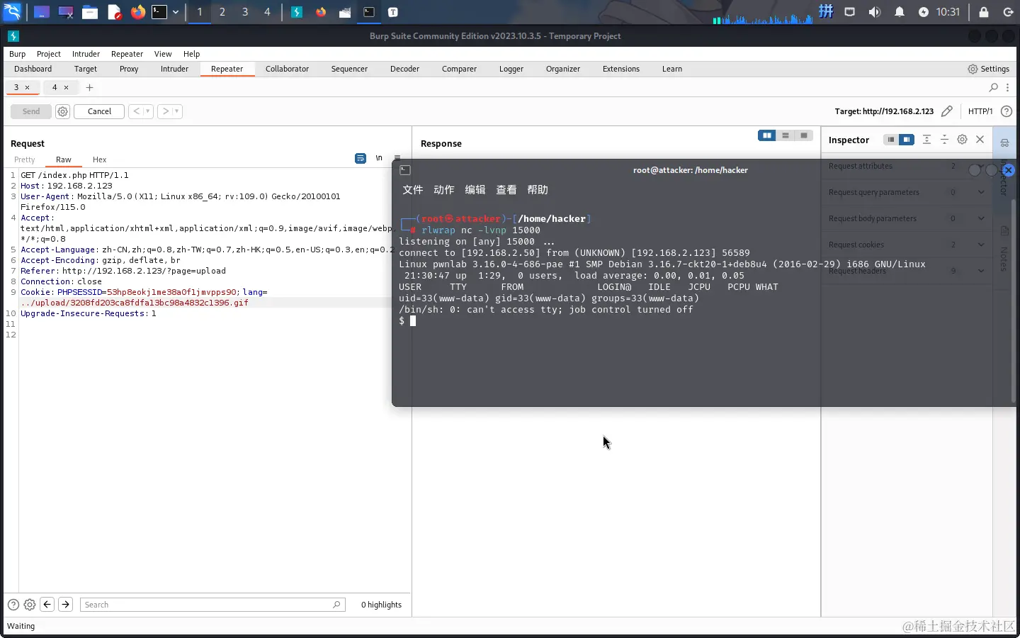Viewport: 1020px width, 638px height.
Task: Switch to the Logger tab
Action: pyautogui.click(x=511, y=69)
